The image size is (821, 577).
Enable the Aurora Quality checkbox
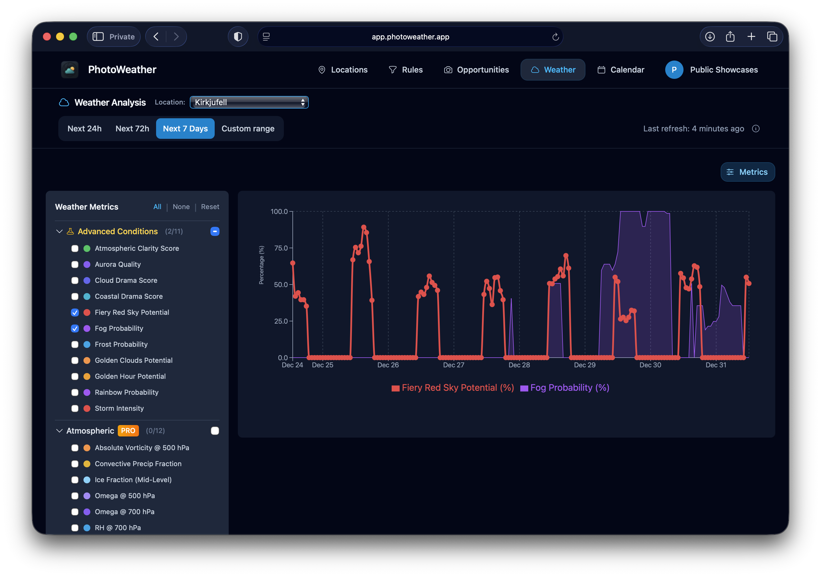(75, 265)
